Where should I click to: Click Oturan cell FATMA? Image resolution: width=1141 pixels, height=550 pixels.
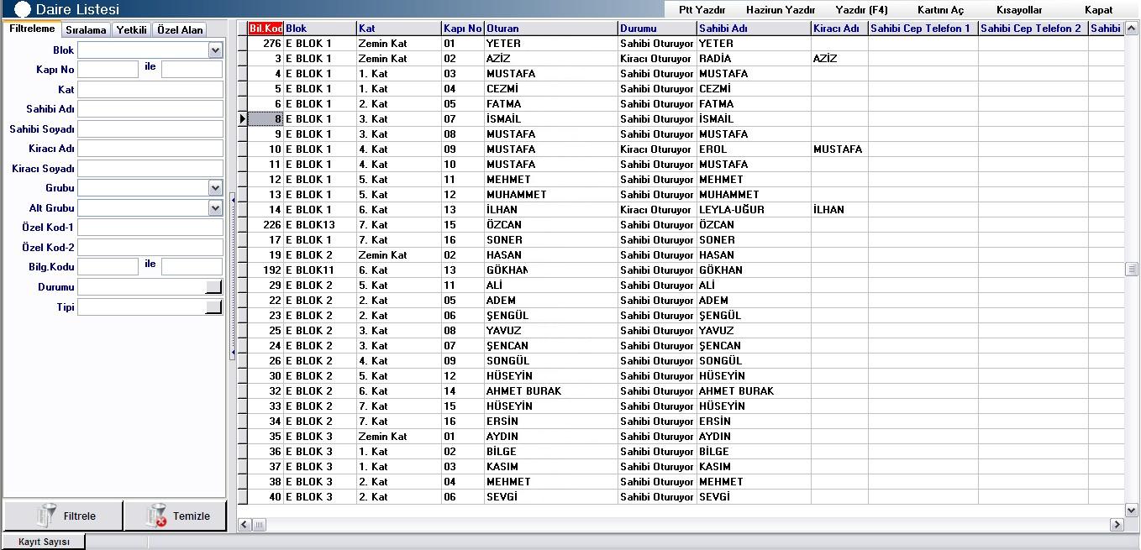[551, 104]
